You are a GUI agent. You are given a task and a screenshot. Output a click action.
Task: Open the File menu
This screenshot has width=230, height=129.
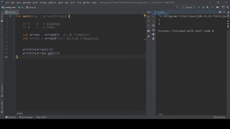coord(7,3)
